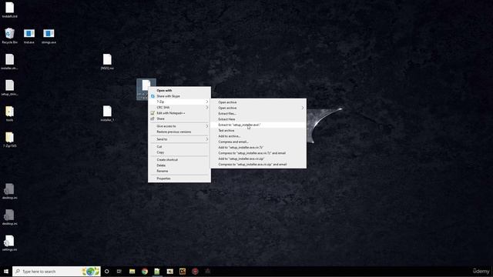The image size is (493, 277).
Task: Open the Windows Start menu
Action: click(x=6, y=272)
